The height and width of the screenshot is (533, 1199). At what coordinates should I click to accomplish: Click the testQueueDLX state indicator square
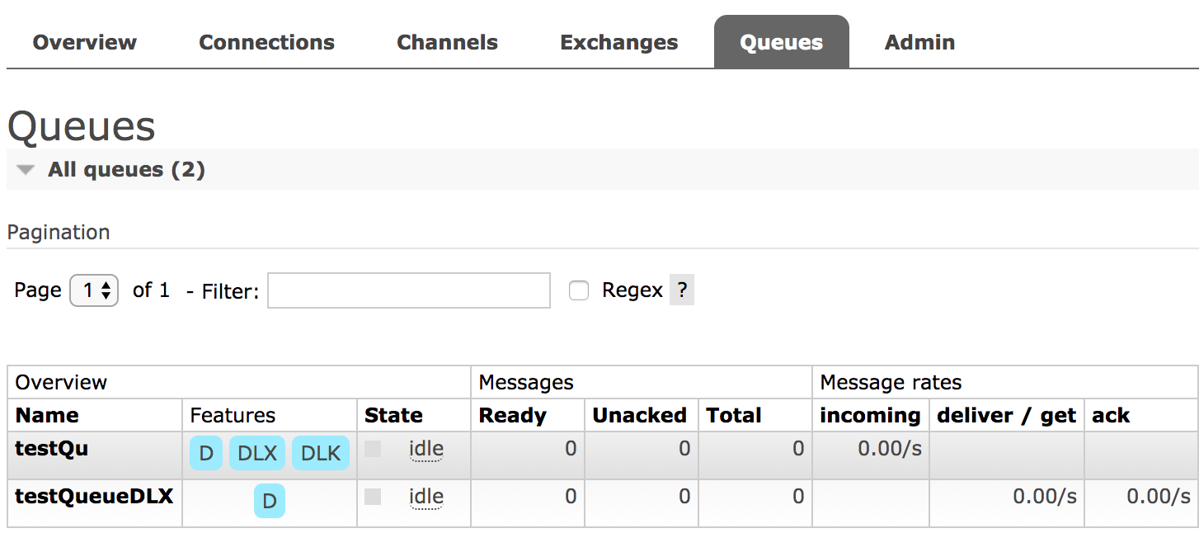373,497
